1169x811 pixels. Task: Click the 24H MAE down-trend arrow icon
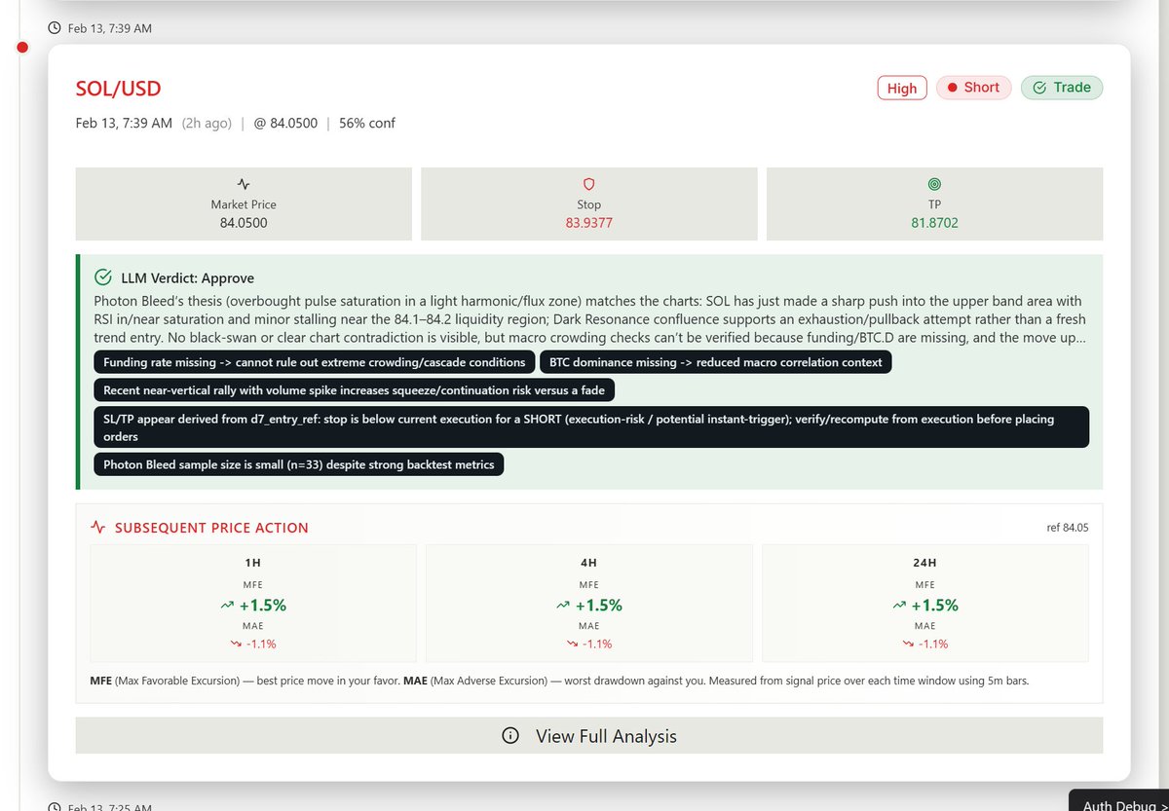tap(908, 644)
